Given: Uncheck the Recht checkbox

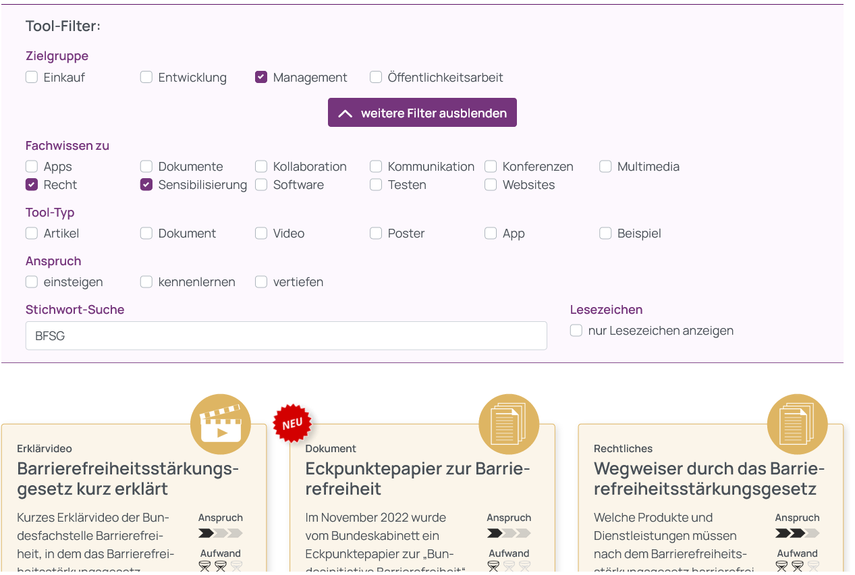Looking at the screenshot, I should [x=32, y=184].
